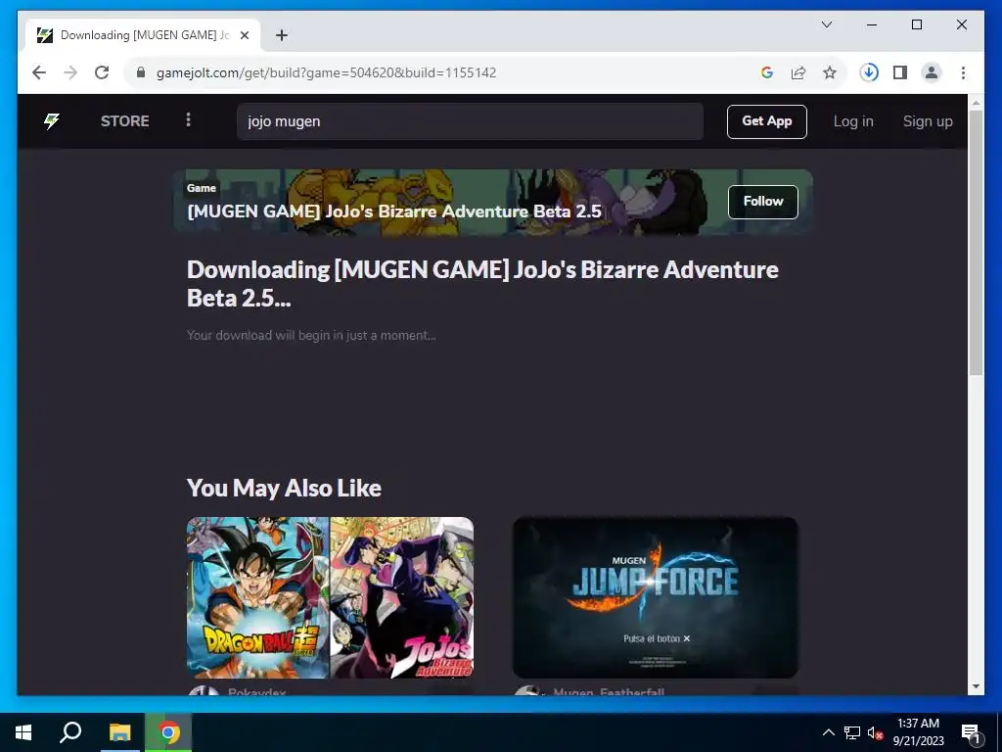Click the Google icon in the address bar
The width and height of the screenshot is (1002, 752).
coord(767,72)
